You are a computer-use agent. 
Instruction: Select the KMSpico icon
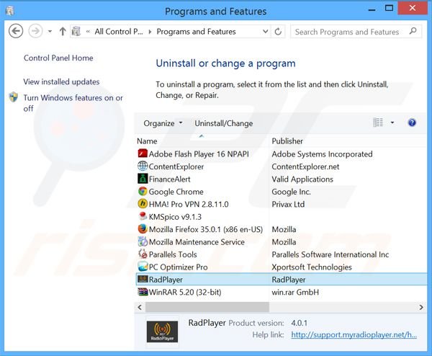point(143,216)
